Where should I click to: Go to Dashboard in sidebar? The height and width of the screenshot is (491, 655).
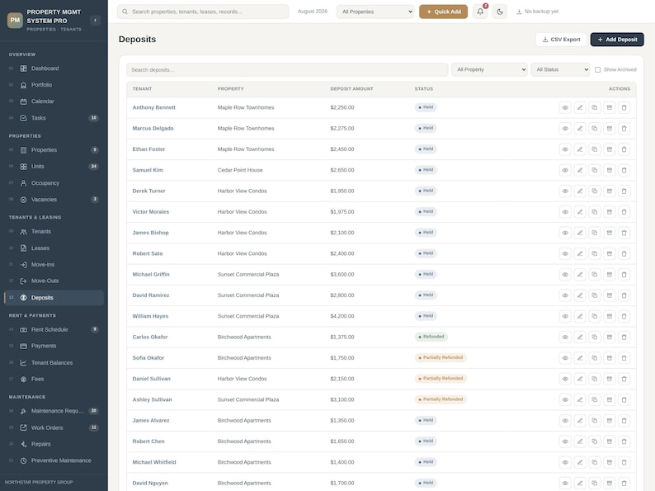[54, 68]
